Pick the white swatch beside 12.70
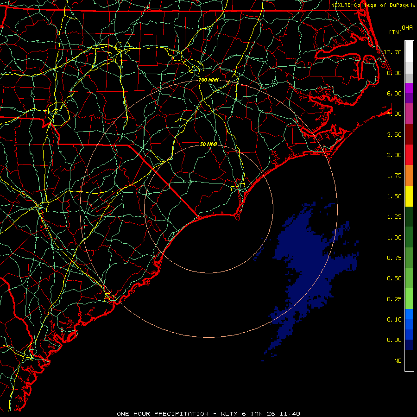The height and width of the screenshot is (417, 417). 409,52
